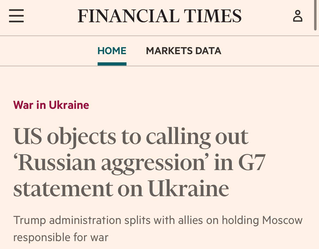Click the 'statement on Ukraine' headline line
The width and height of the screenshot is (319, 249).
pos(121,189)
